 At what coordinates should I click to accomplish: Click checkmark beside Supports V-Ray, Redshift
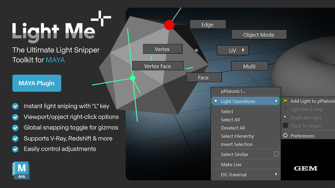15,138
